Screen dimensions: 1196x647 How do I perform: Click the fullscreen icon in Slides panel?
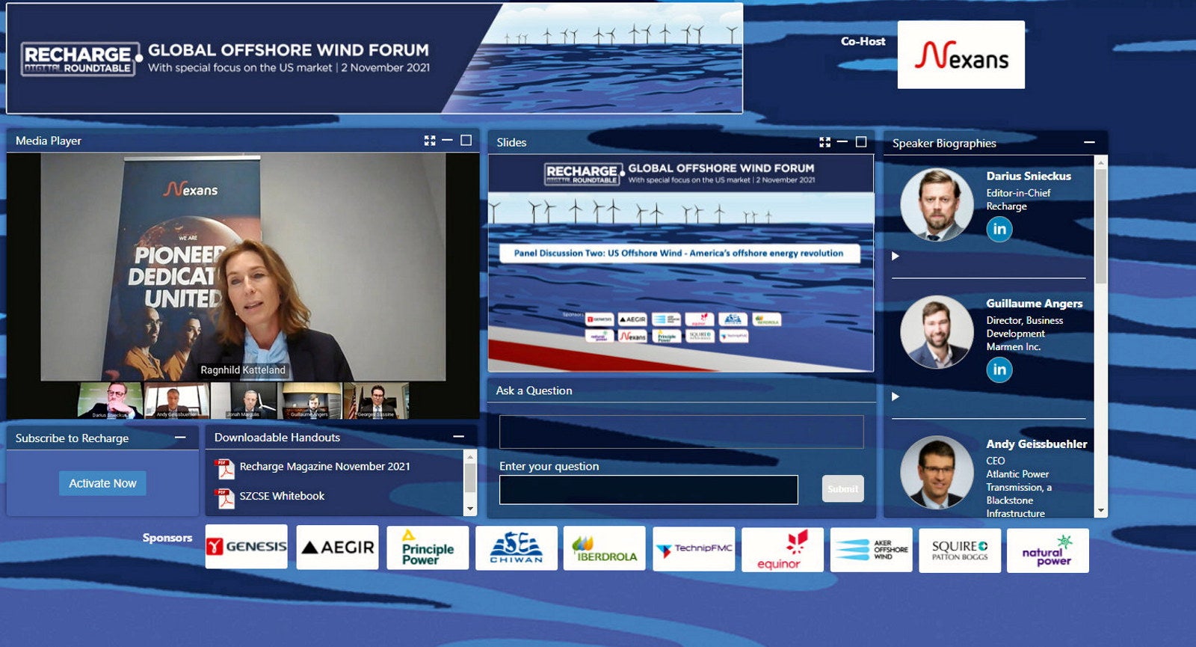[x=824, y=142]
